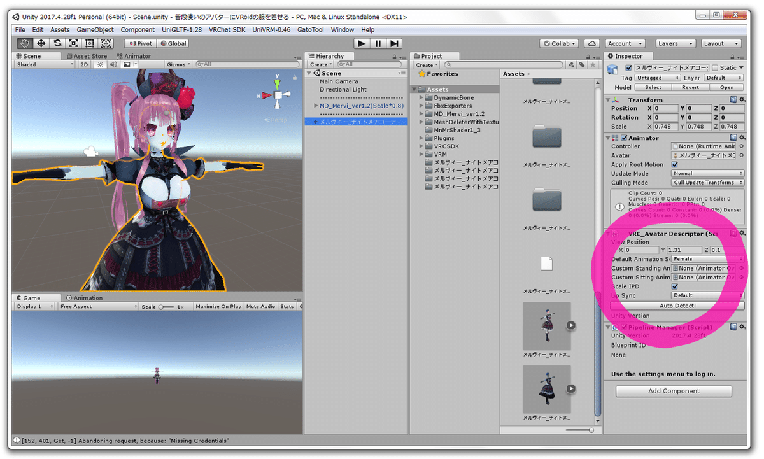Switch to the Animation tab
The image size is (764, 459).
[84, 298]
